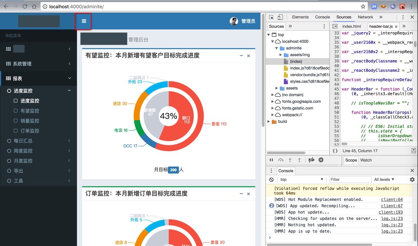Expand the 每日汇总 sidebar group

(38, 141)
